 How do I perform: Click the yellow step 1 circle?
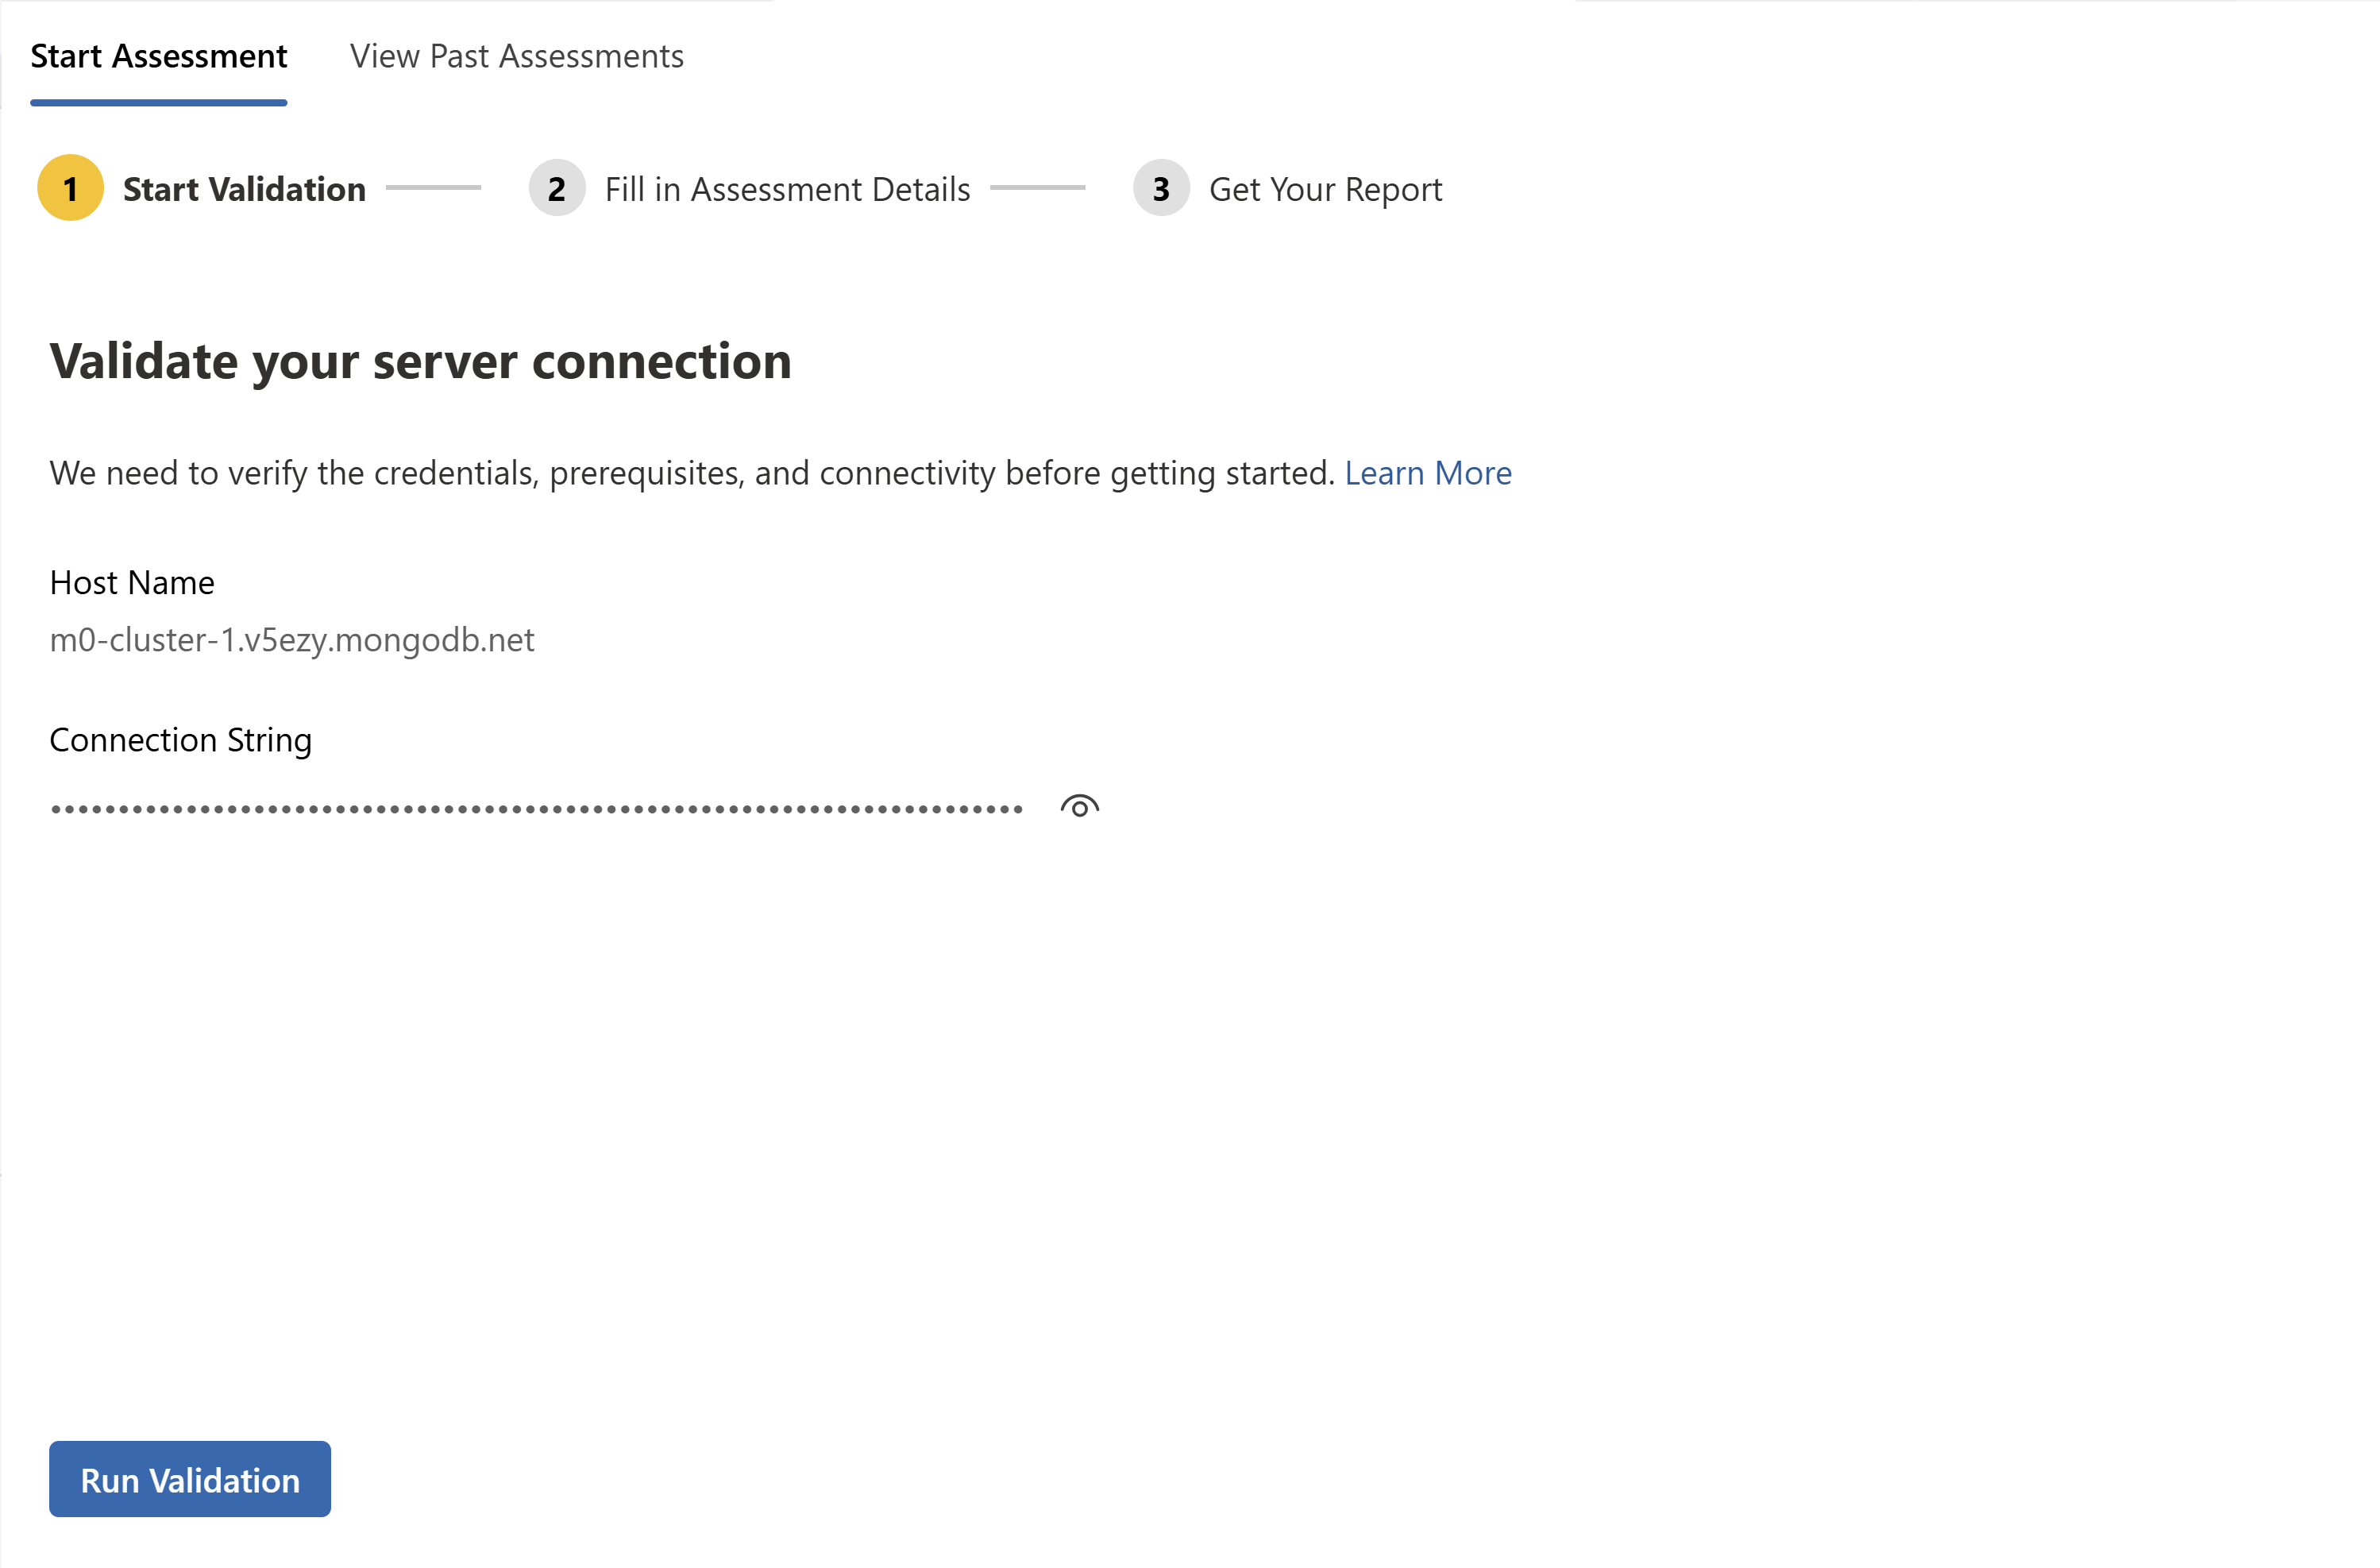coord(70,188)
